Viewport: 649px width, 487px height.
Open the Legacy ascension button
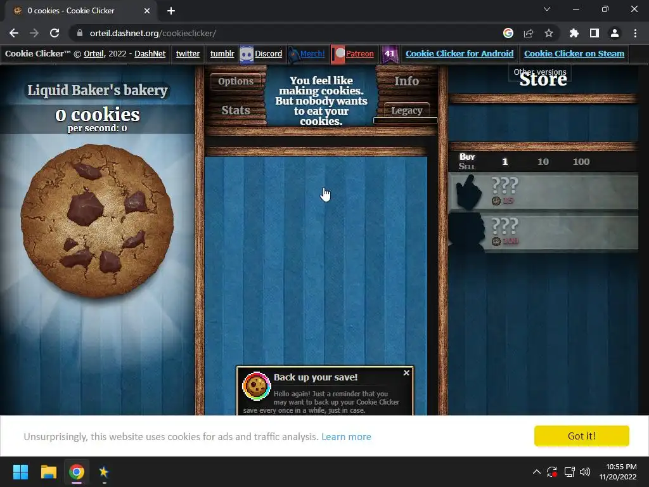click(x=406, y=110)
